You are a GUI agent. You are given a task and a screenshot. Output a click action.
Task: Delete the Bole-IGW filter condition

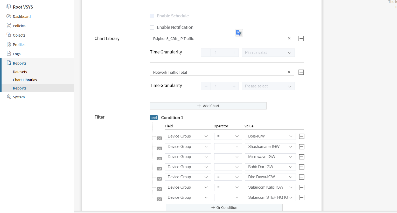click(302, 136)
